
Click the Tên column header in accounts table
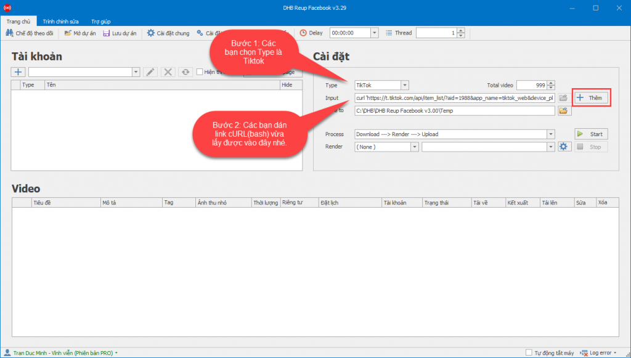coord(162,85)
